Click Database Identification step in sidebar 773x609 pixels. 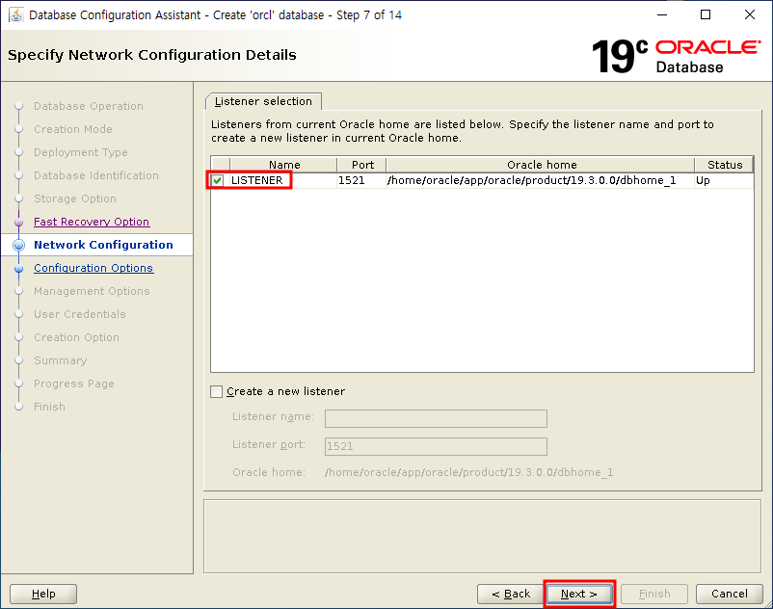pyautogui.click(x=96, y=175)
